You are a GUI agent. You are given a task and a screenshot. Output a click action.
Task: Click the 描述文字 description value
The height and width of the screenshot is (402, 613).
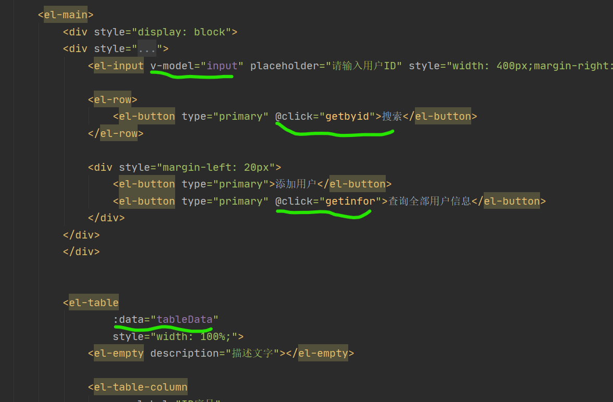[x=252, y=353]
